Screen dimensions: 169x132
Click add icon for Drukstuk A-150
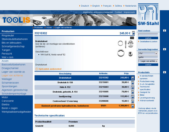pos(132,82)
